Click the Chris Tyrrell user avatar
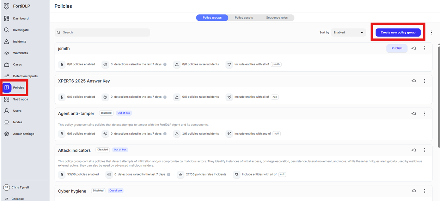This screenshot has width=440, height=201. pyautogui.click(x=6, y=188)
